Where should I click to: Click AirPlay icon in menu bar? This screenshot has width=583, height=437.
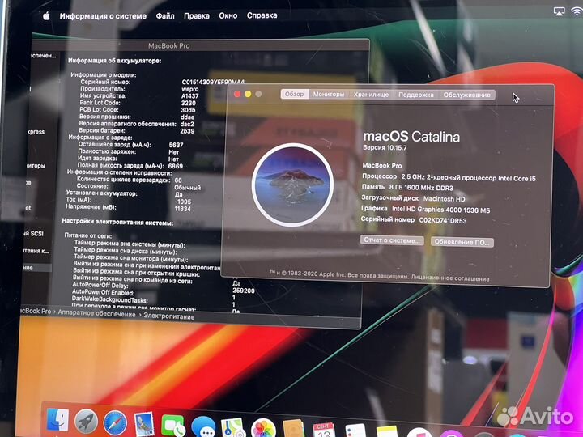click(559, 11)
